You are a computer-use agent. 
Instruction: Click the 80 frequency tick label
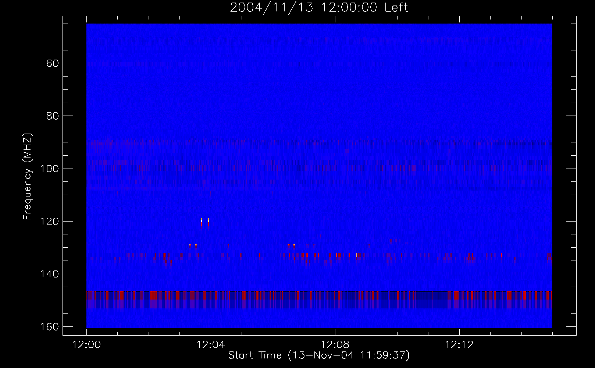click(x=53, y=116)
